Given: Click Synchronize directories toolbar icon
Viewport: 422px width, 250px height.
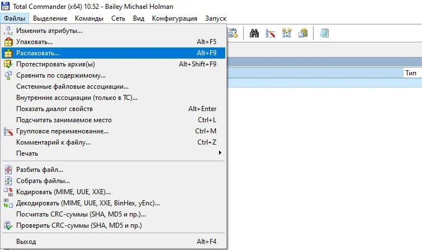Looking at the screenshot, I should click(287, 33).
